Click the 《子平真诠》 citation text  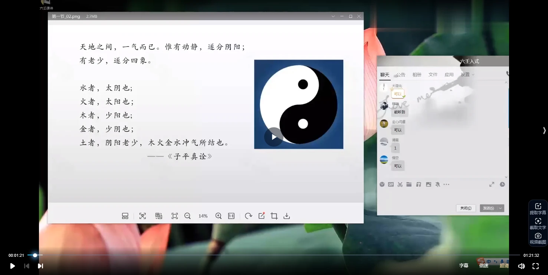(189, 156)
